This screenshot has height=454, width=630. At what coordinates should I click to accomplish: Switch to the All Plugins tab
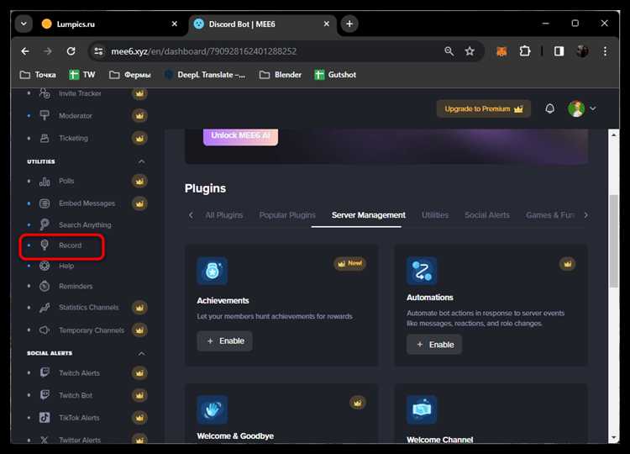point(224,215)
